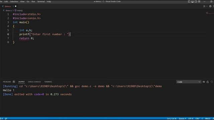Toggle output scroll lock icon

click(x=208, y=82)
